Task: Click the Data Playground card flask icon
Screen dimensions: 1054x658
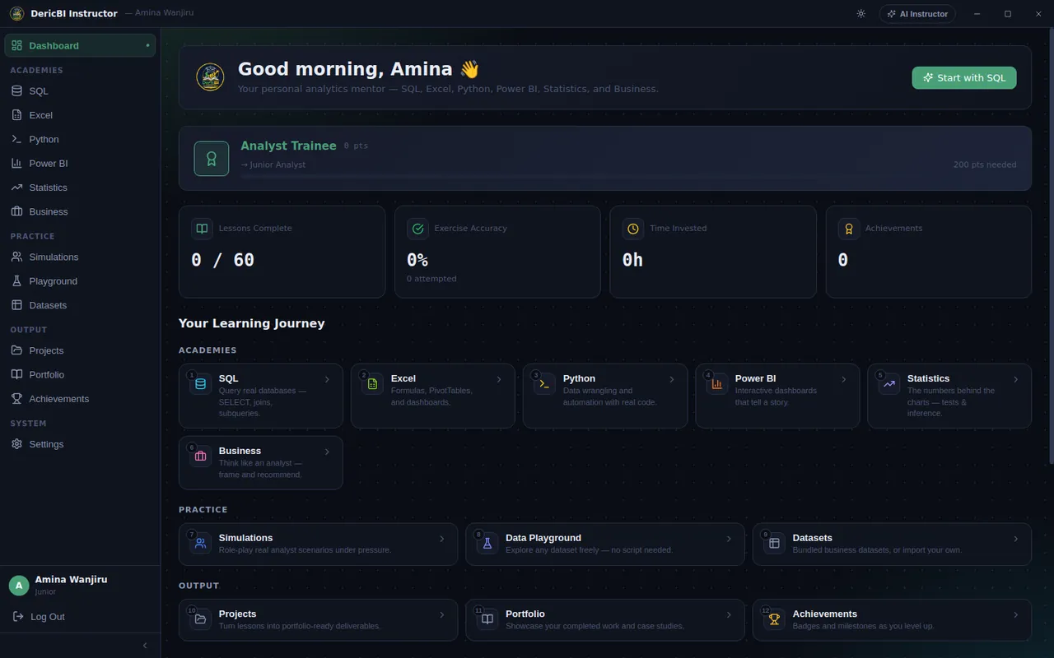Action: pos(487,543)
